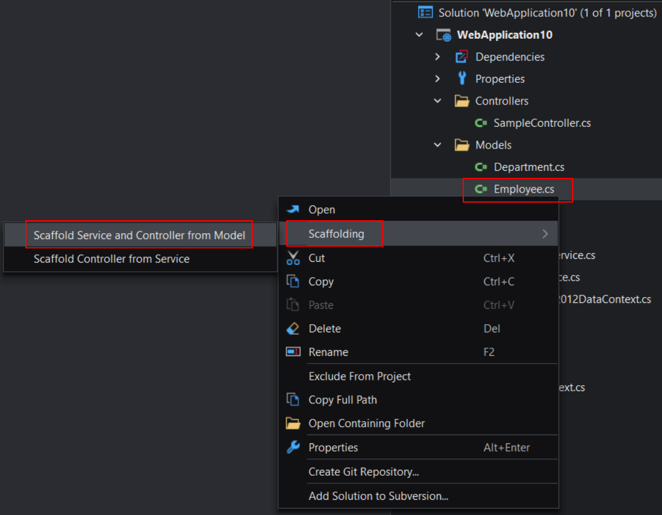Click the Delete eraser icon
The image size is (662, 515).
(x=293, y=329)
